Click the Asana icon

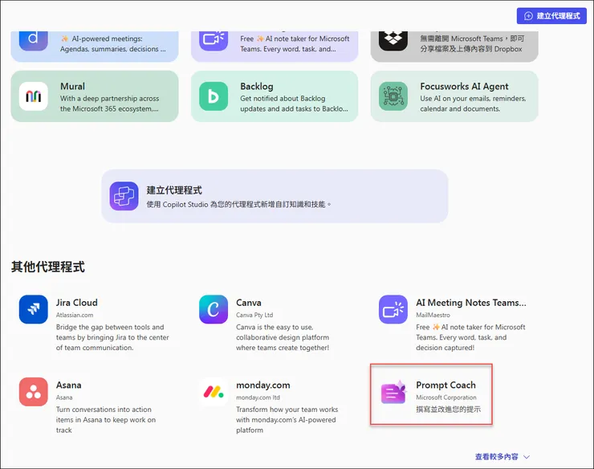click(34, 392)
